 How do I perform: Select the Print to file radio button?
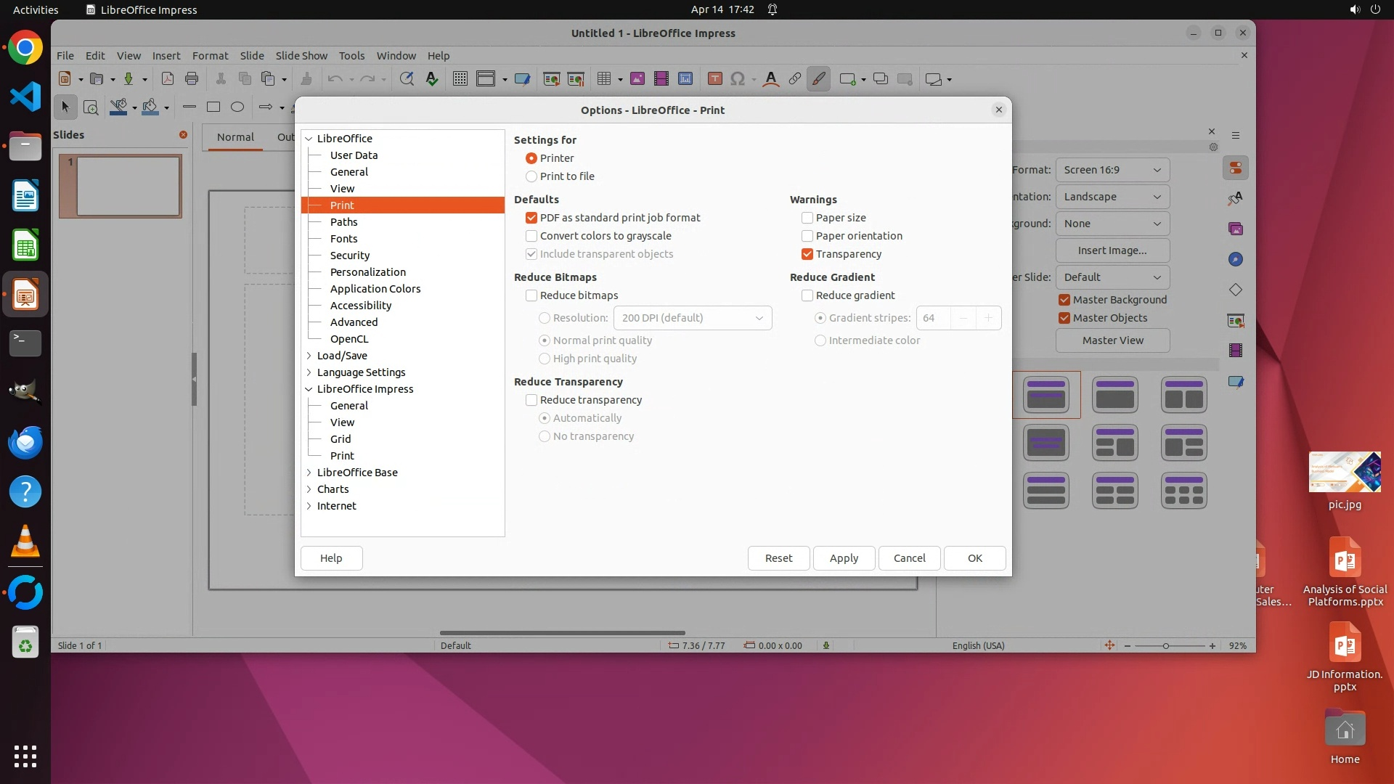pyautogui.click(x=531, y=176)
